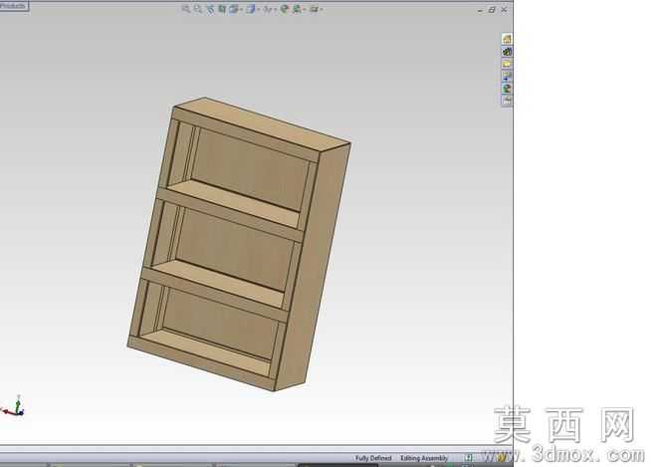Minimize the document window

click(x=480, y=10)
